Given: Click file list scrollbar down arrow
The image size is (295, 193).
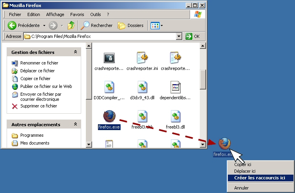Looking at the screenshot, I should point(203,145).
